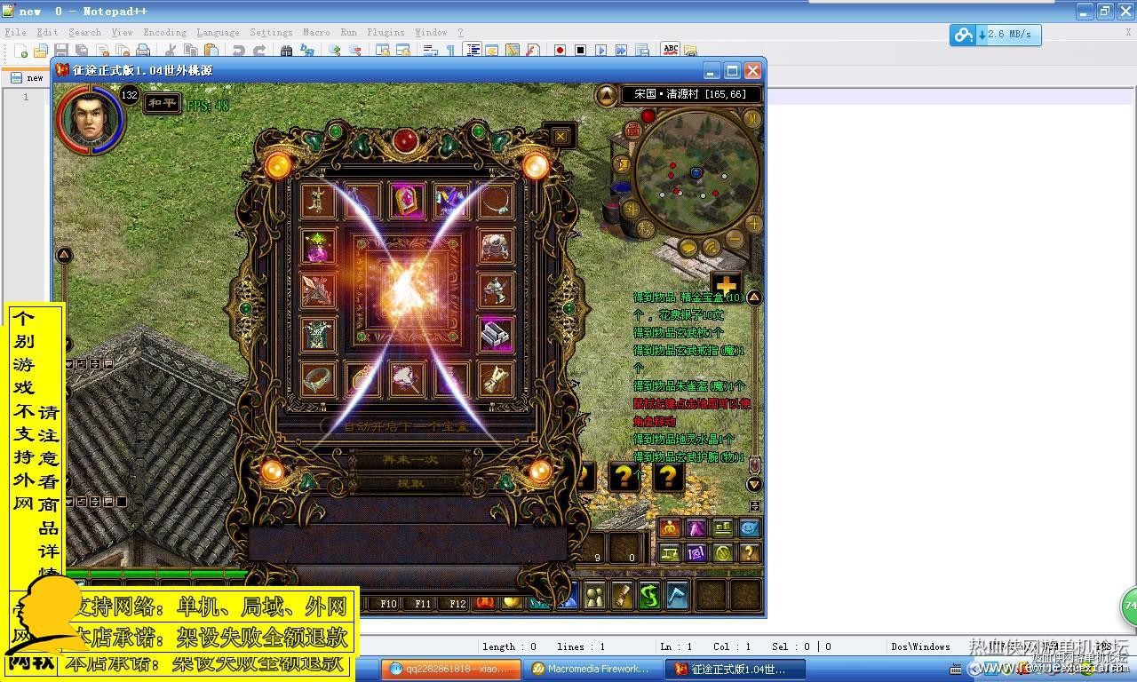This screenshot has height=682, width=1137.
Task: Click the 再来一次 button
Action: coord(409,460)
